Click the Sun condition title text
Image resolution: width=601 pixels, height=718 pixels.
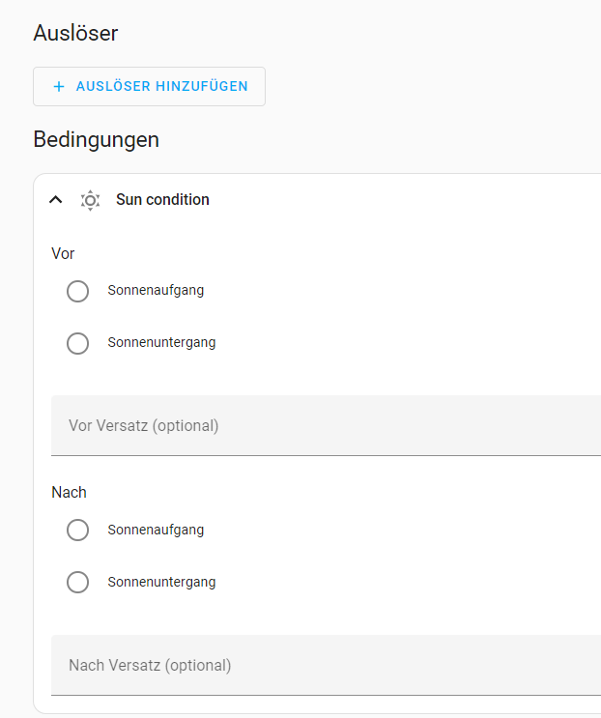(162, 200)
